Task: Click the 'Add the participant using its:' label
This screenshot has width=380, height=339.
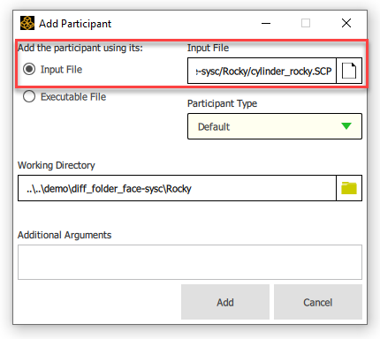Action: (x=80, y=48)
